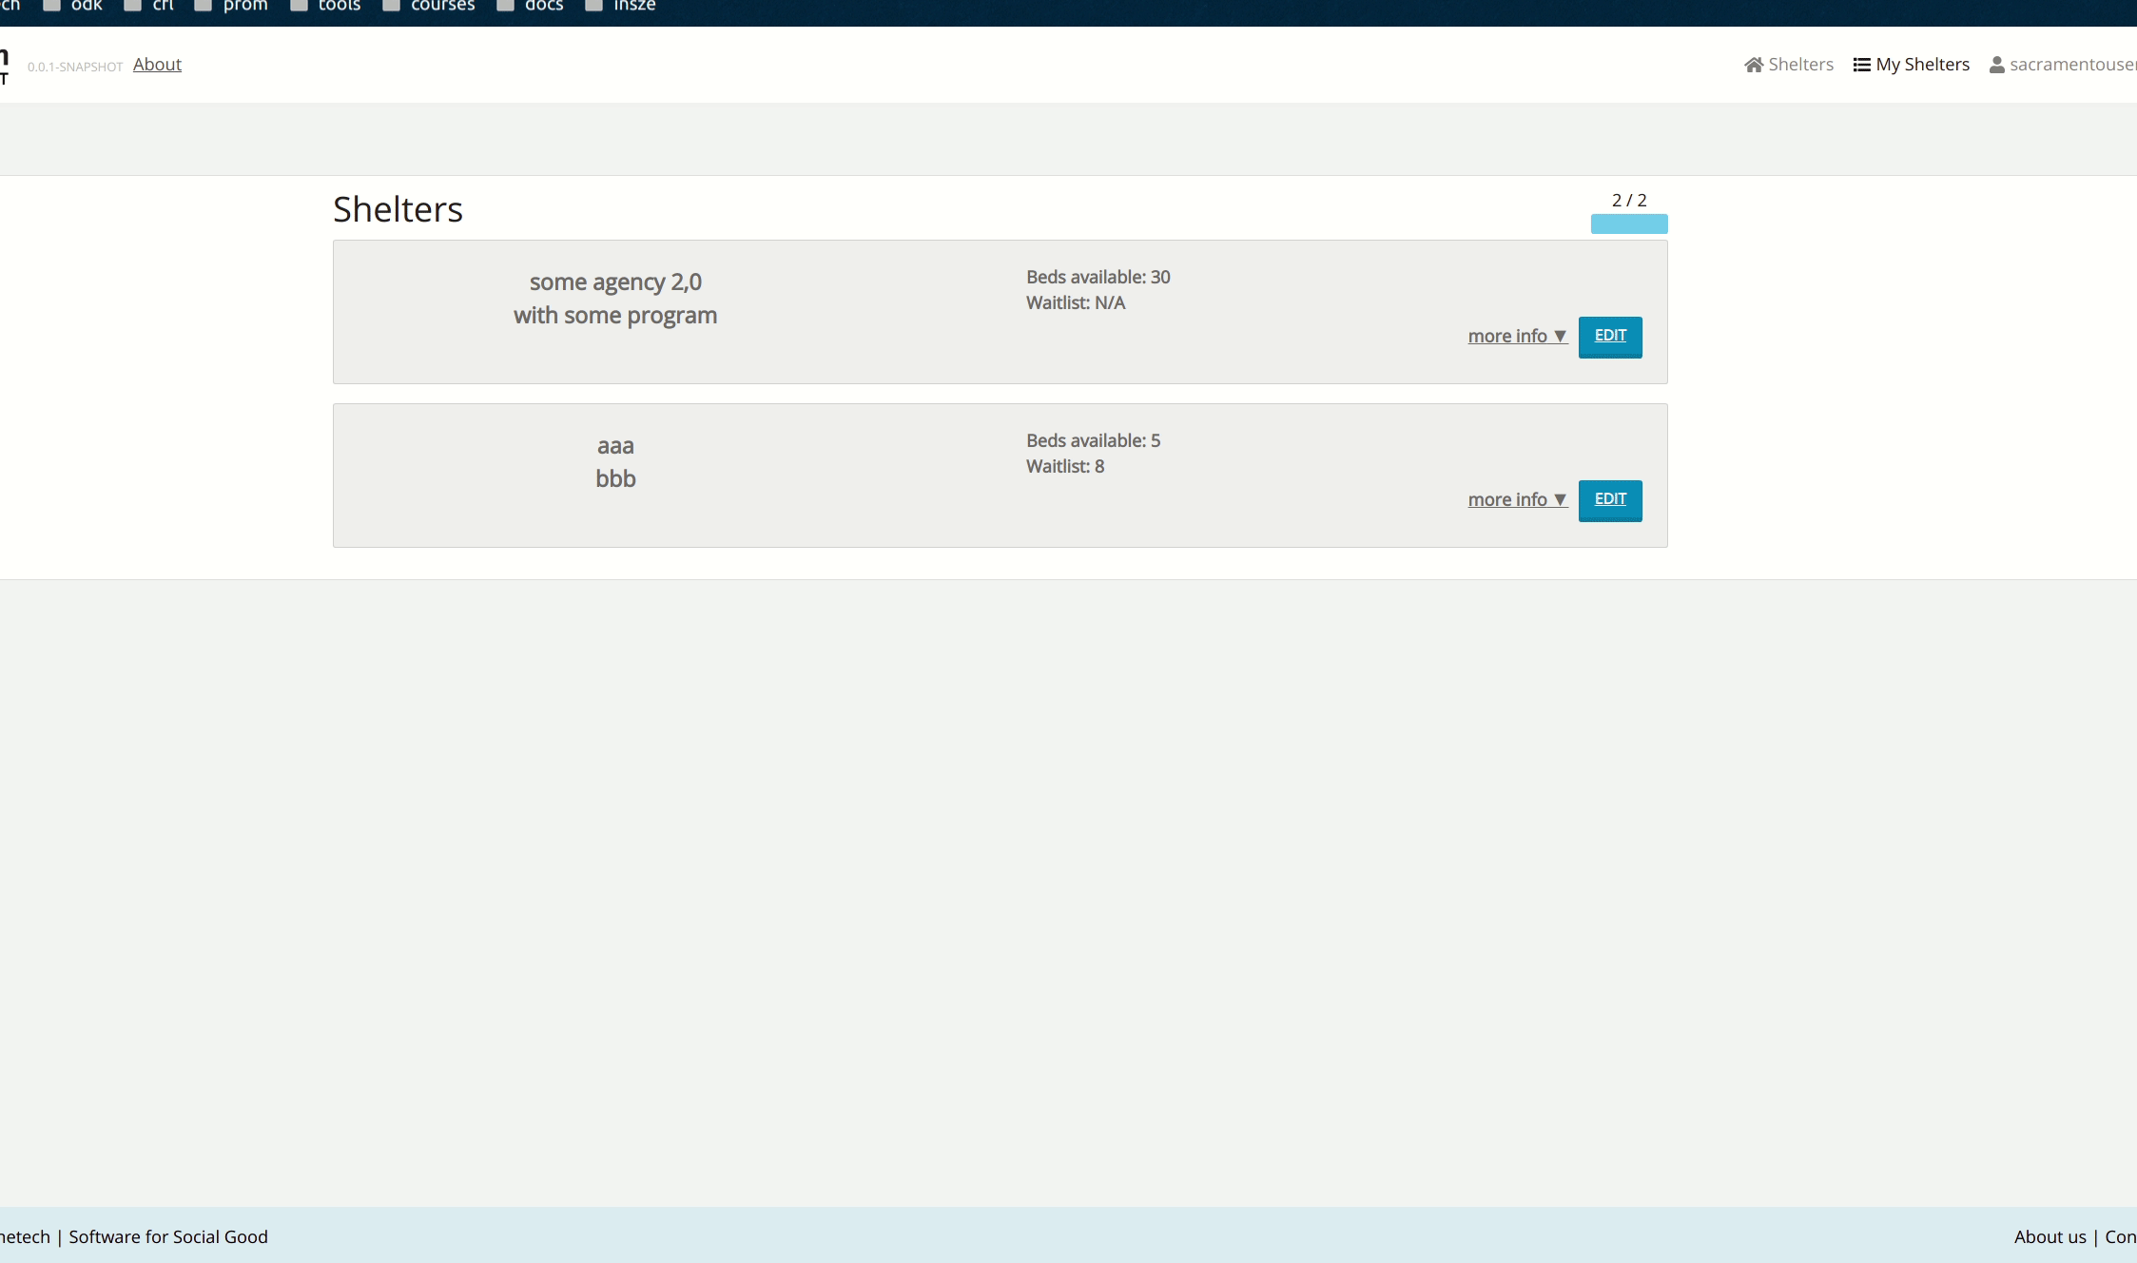Click the sacramentouser account icon
Viewport: 2137px width, 1263px height.
[x=1995, y=65]
